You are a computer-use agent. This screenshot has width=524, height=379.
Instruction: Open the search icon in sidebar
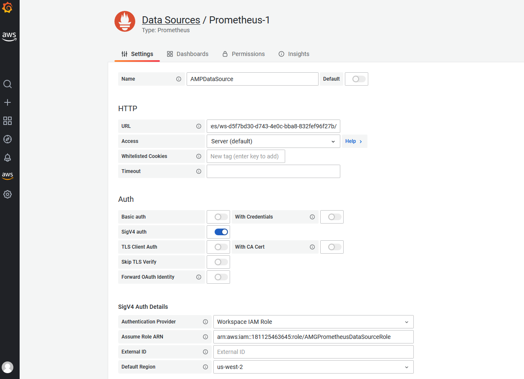click(8, 84)
